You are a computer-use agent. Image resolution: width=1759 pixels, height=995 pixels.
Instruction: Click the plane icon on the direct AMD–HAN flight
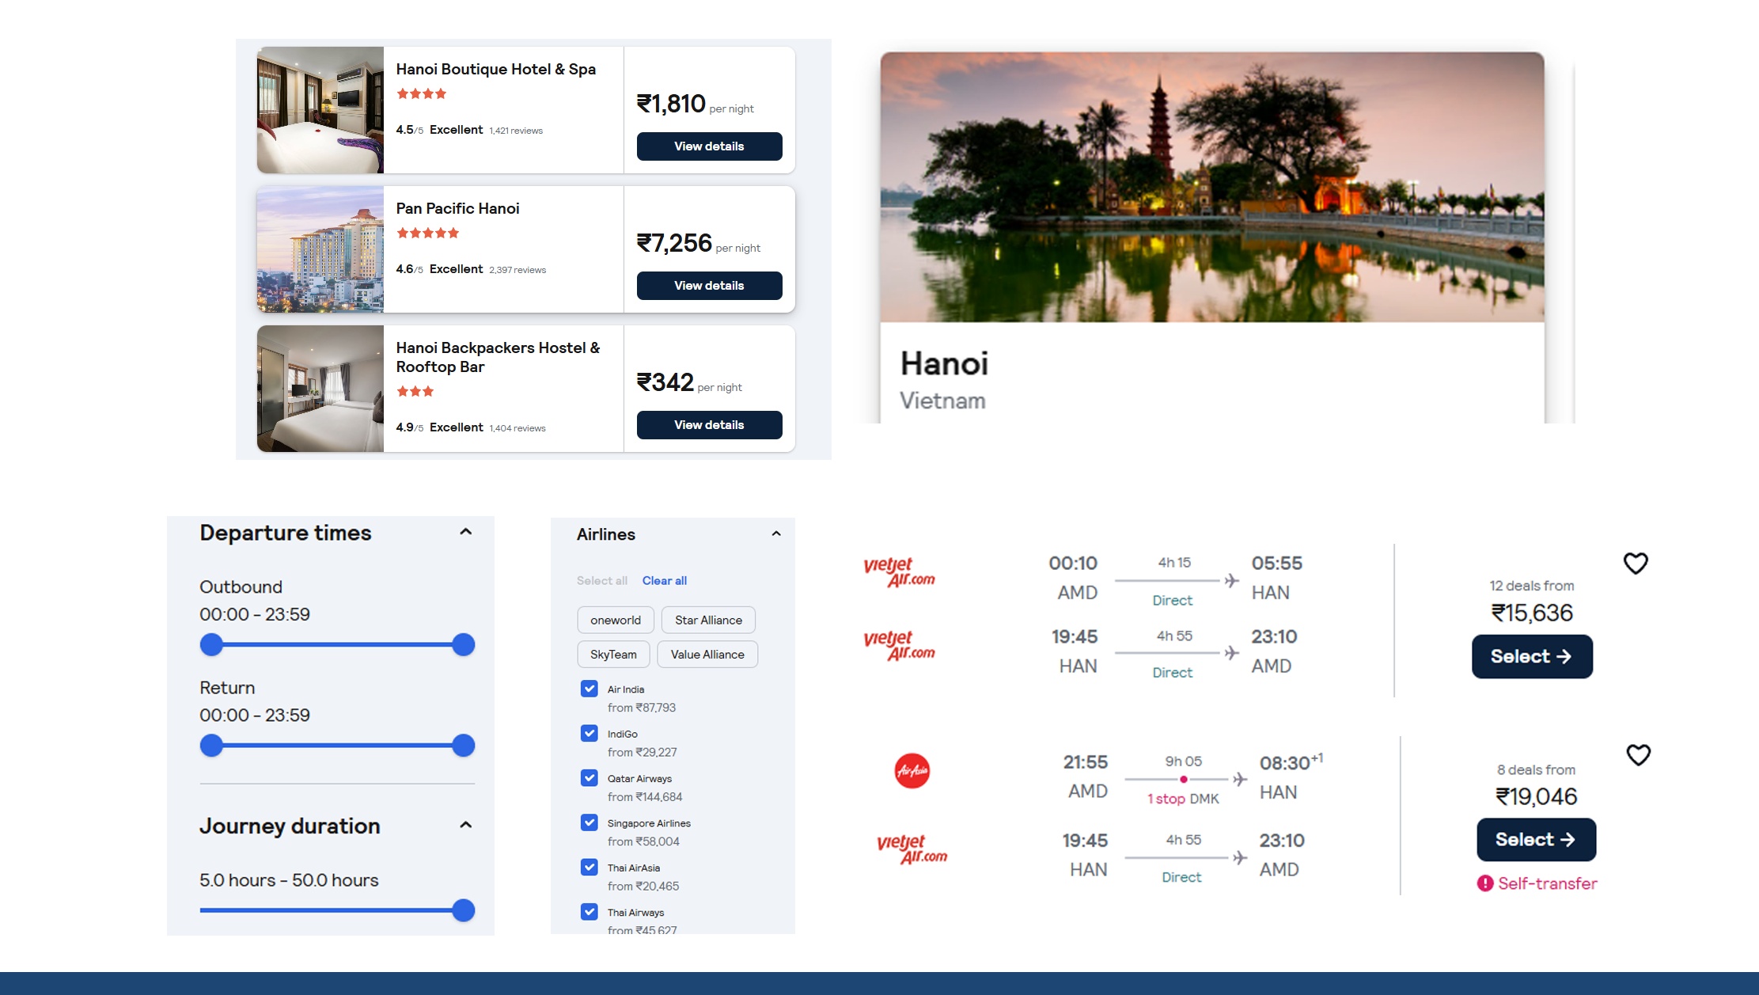pyautogui.click(x=1231, y=580)
